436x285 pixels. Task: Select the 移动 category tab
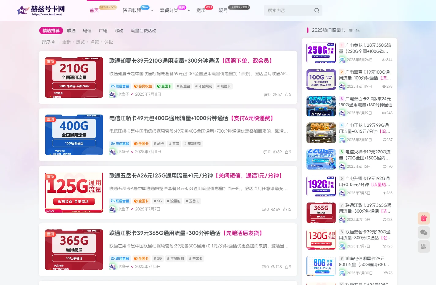[119, 31]
